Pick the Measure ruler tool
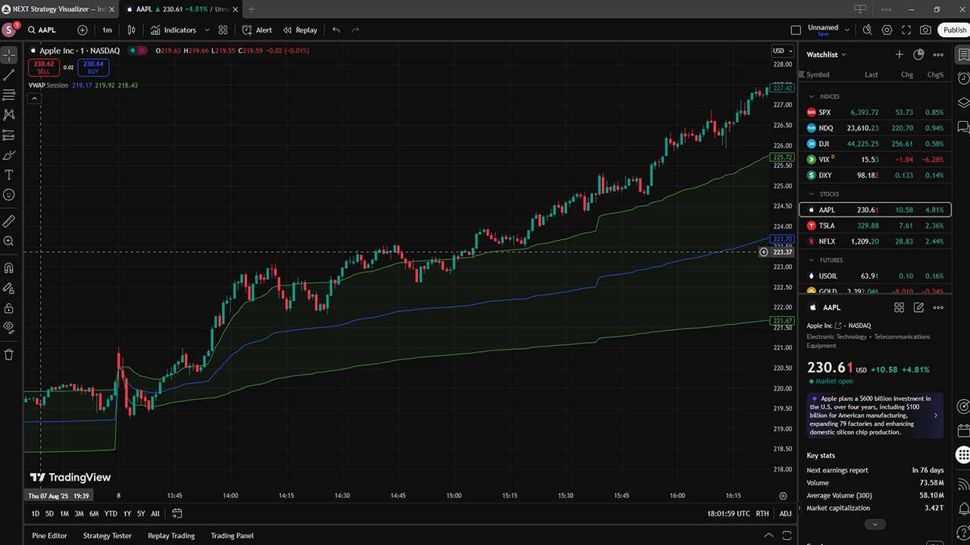Image resolution: width=970 pixels, height=545 pixels. coord(9,221)
